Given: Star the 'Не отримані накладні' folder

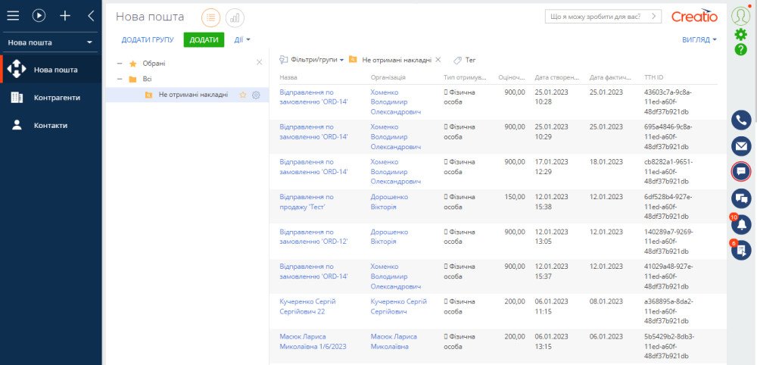Looking at the screenshot, I should (243, 95).
